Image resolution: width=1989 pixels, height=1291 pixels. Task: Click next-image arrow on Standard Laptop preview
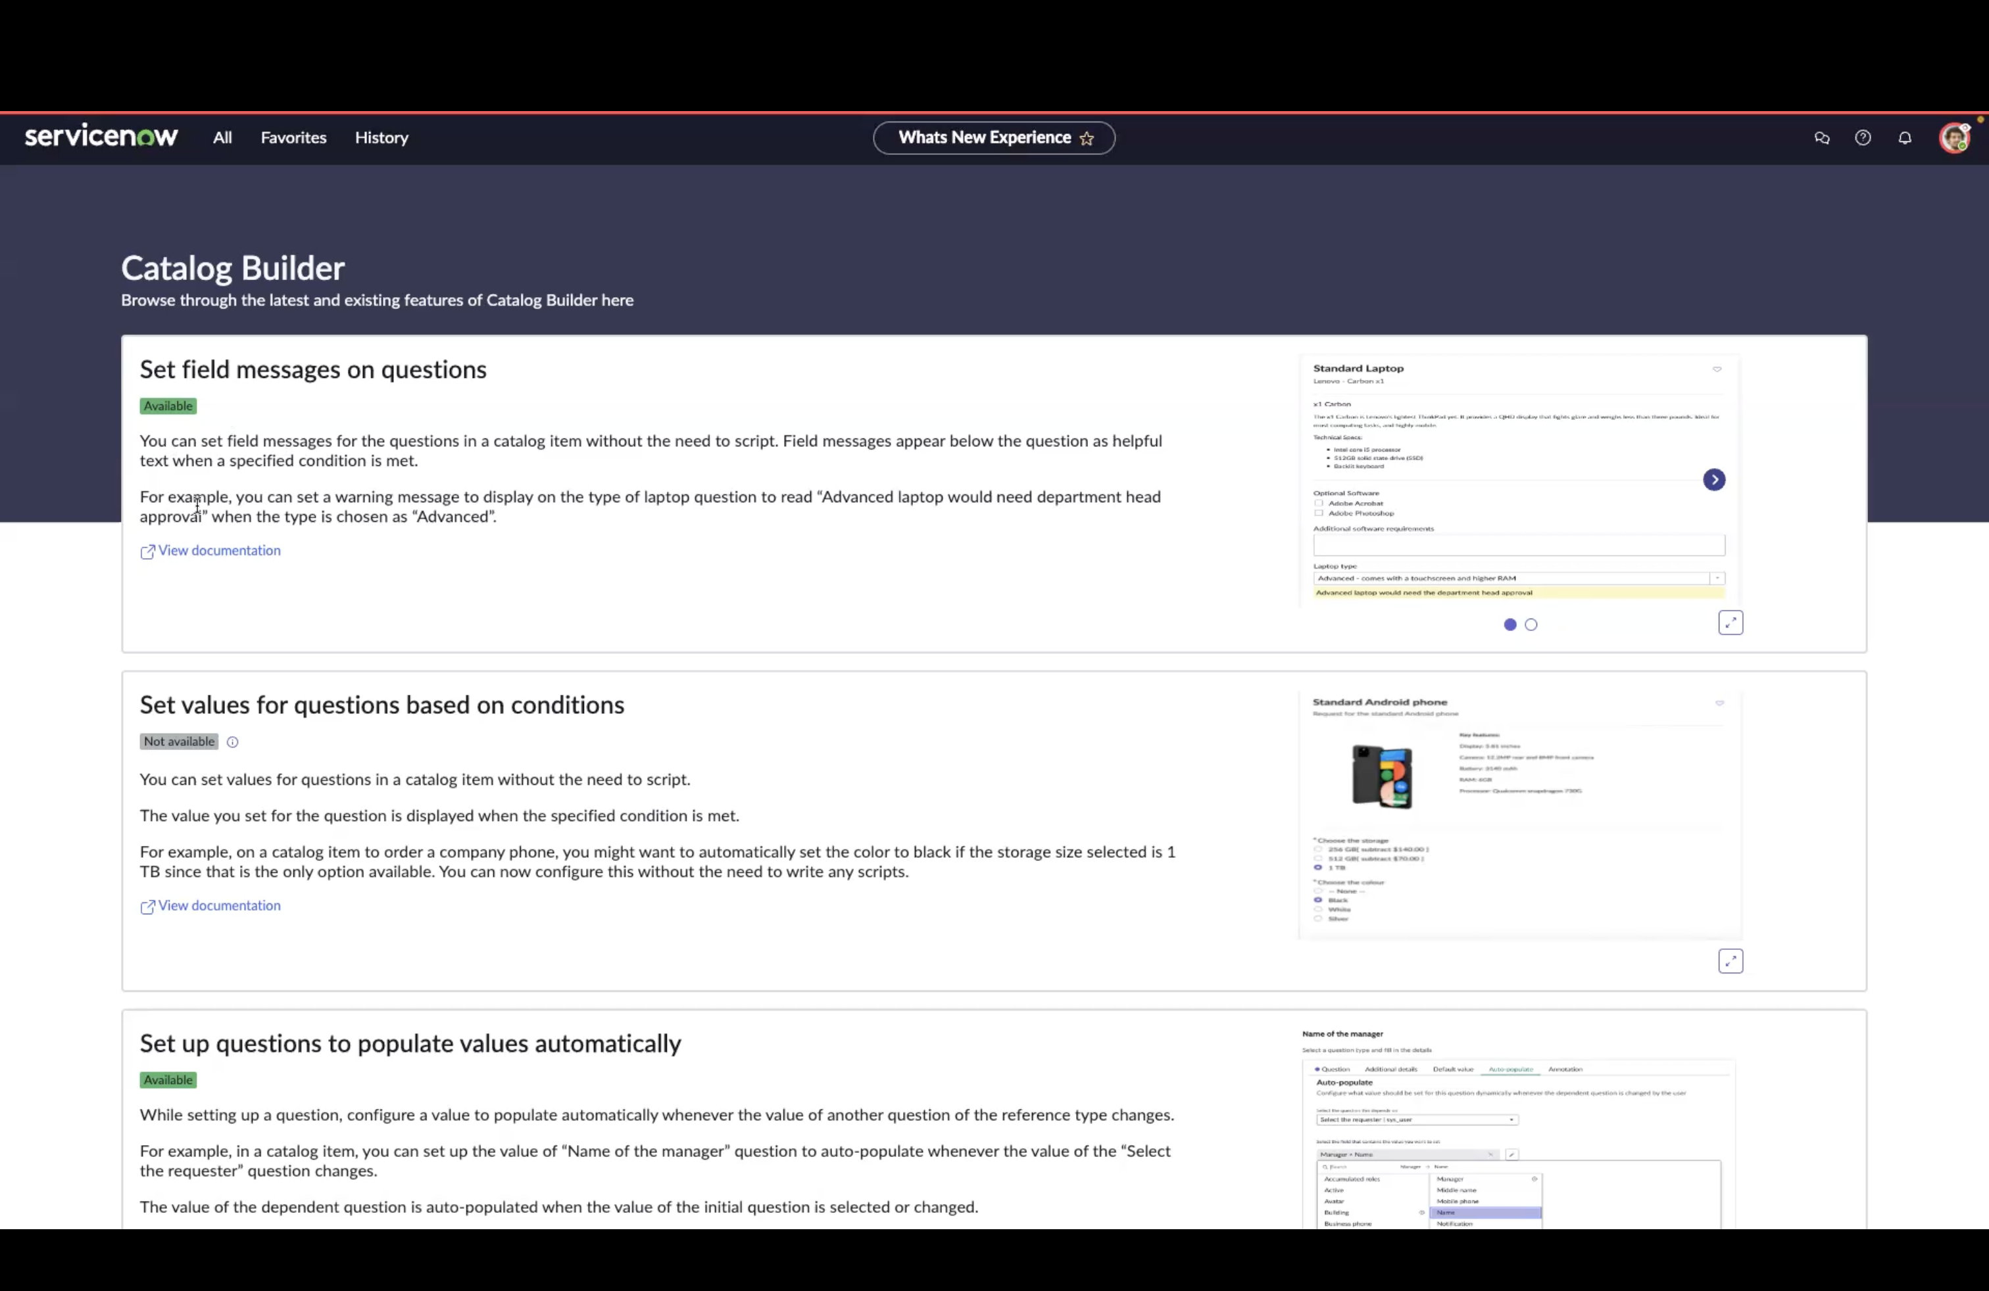tap(1714, 479)
